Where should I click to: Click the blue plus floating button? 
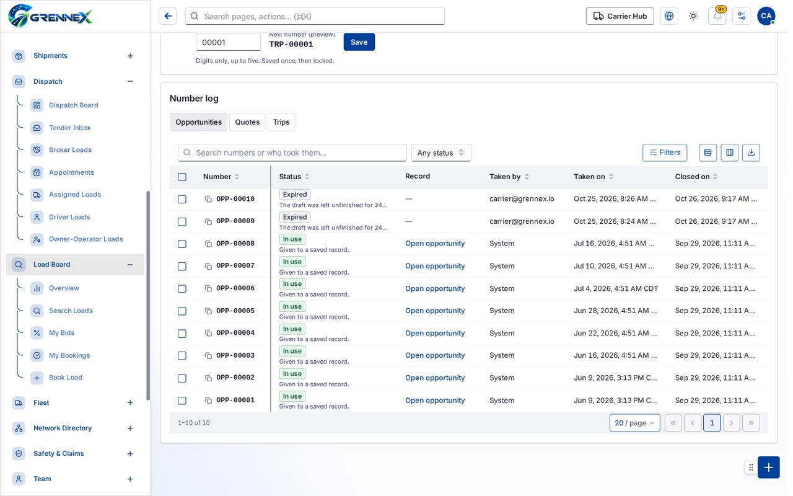(769, 467)
